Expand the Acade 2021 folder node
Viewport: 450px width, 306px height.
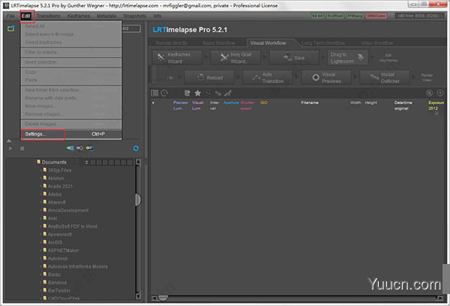click(40, 186)
